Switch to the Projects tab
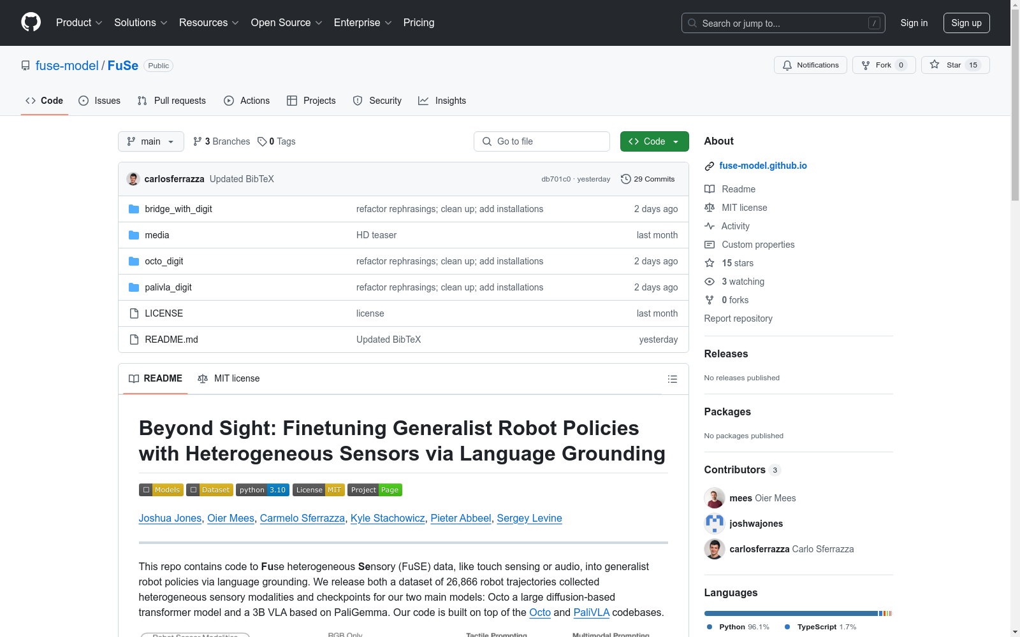 click(x=311, y=101)
